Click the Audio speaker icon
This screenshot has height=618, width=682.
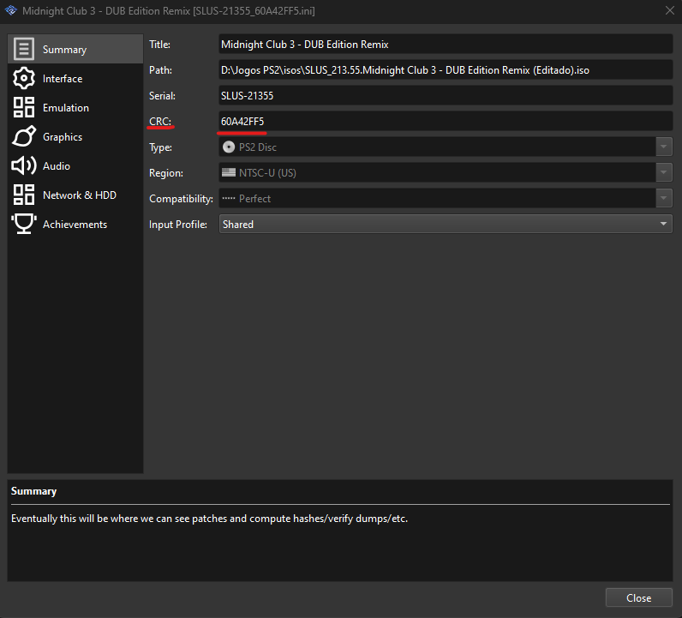click(x=23, y=165)
